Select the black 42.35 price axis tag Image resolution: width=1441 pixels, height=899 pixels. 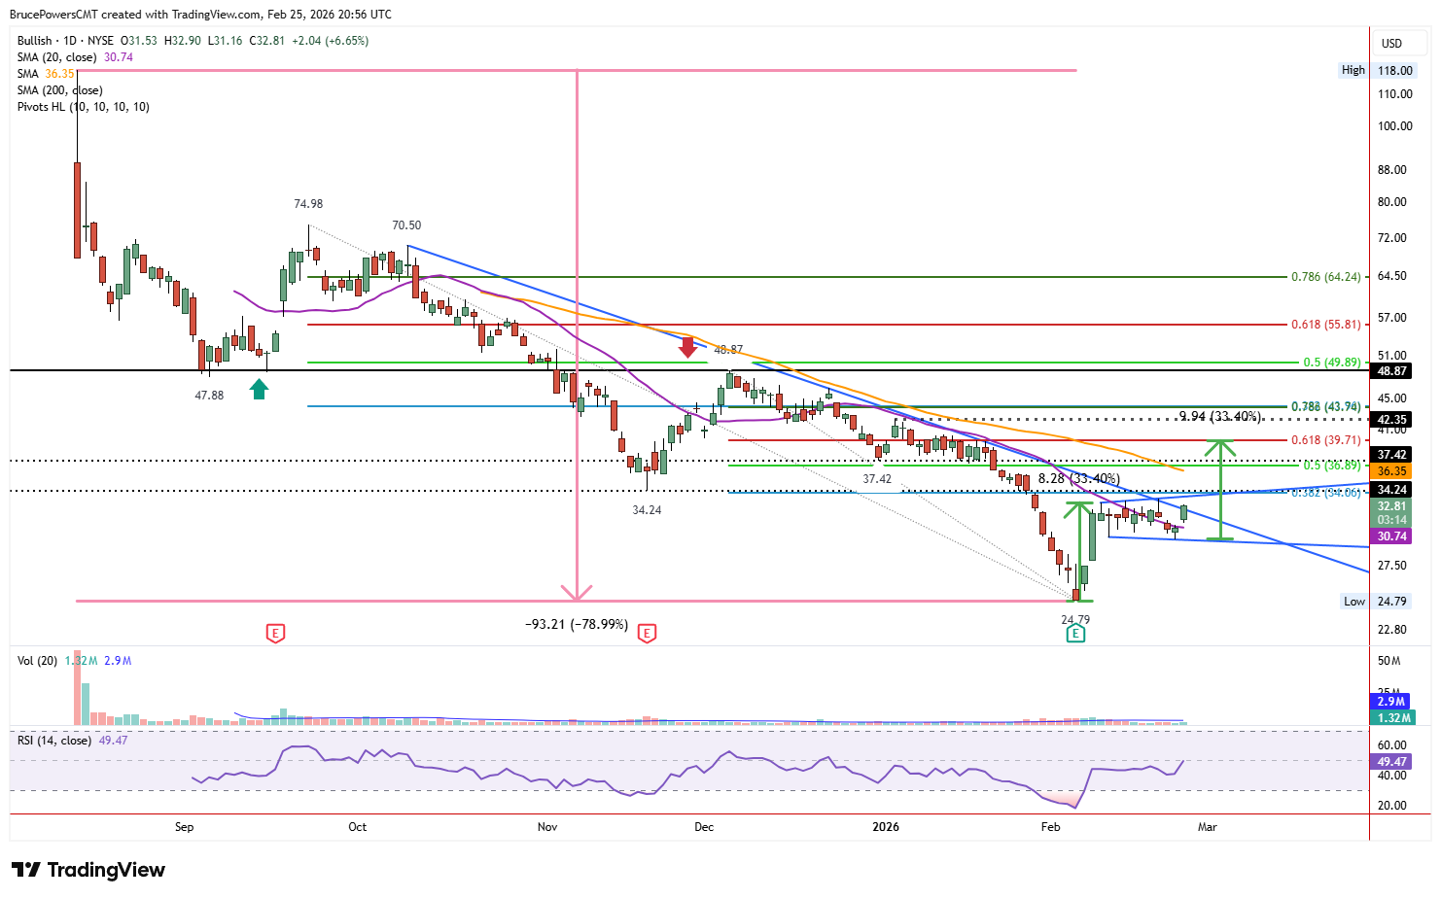click(1392, 420)
